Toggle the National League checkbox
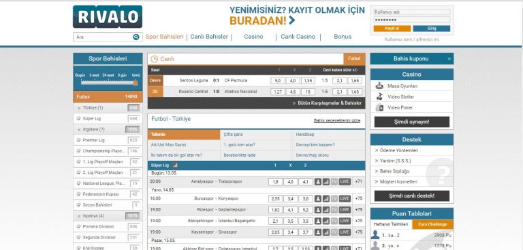 [x=79, y=183]
